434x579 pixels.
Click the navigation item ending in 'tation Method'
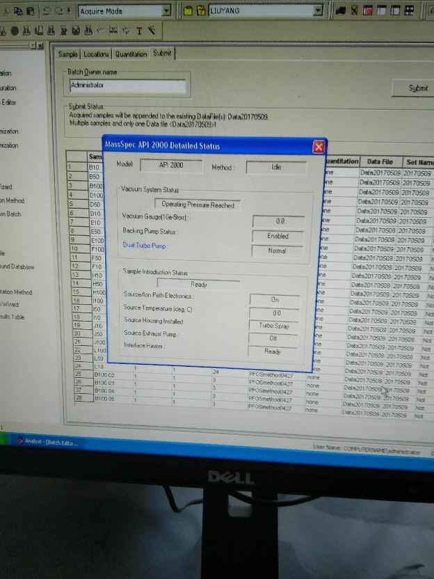click(16, 292)
